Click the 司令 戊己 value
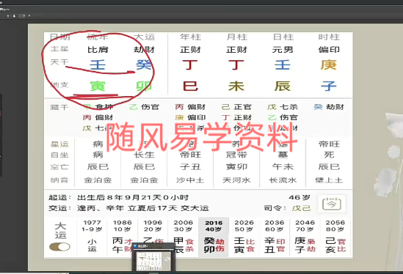 coord(301,208)
